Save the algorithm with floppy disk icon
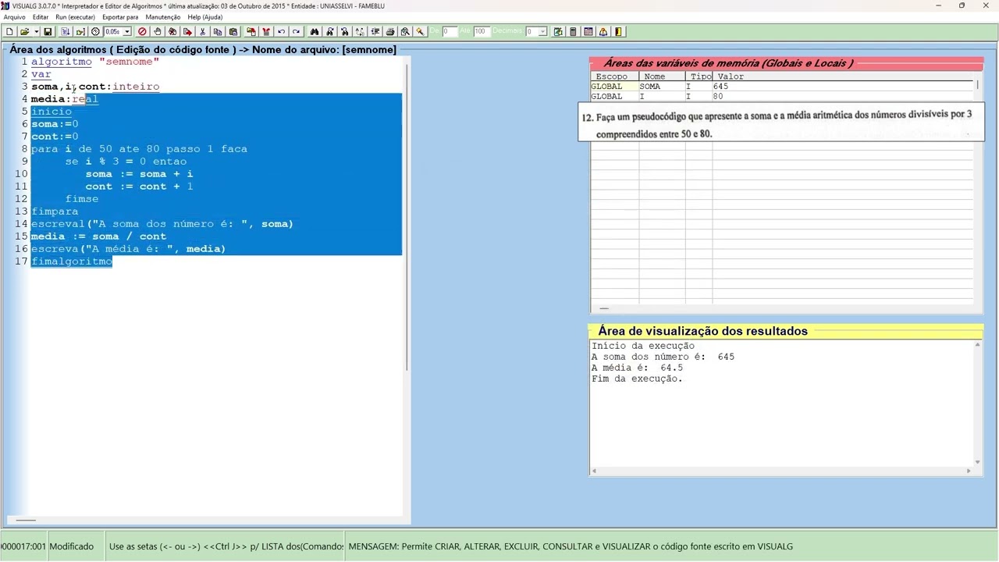 pos(48,32)
